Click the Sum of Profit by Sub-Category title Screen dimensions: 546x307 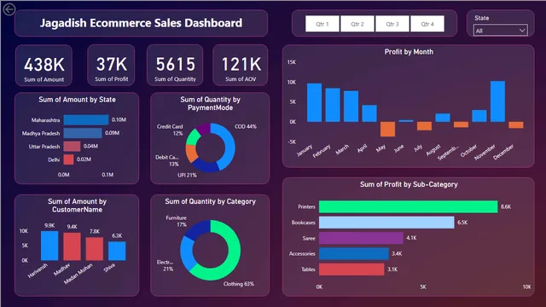point(409,184)
